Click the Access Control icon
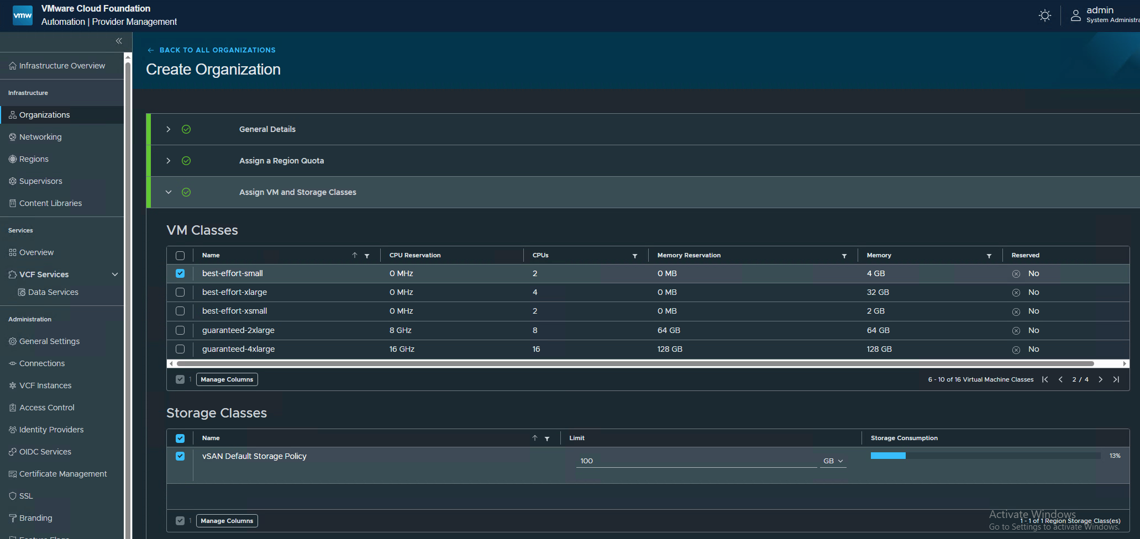The height and width of the screenshot is (539, 1140). click(13, 408)
